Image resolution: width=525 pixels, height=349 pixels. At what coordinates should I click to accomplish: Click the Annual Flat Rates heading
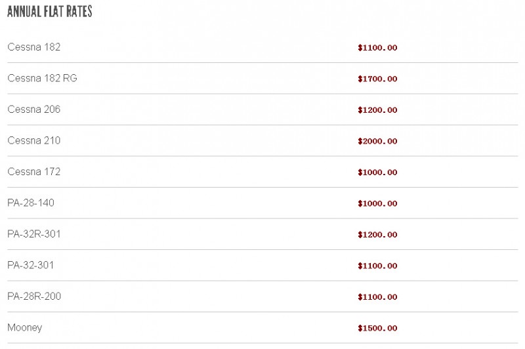pos(50,11)
